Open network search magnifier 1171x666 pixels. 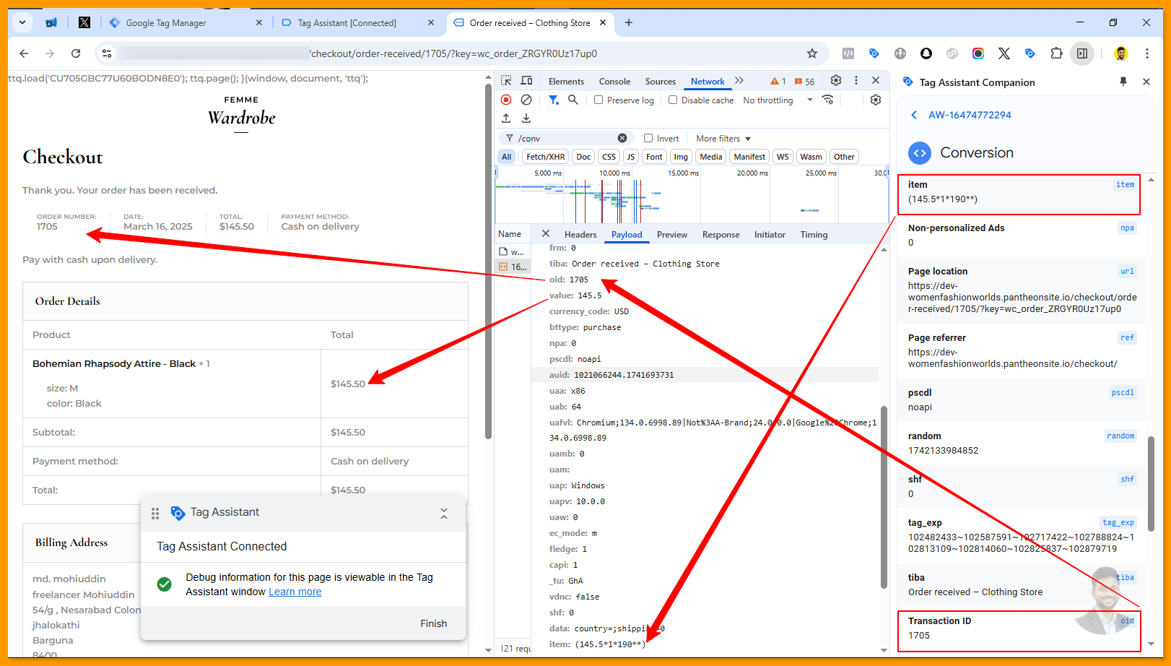coord(573,100)
